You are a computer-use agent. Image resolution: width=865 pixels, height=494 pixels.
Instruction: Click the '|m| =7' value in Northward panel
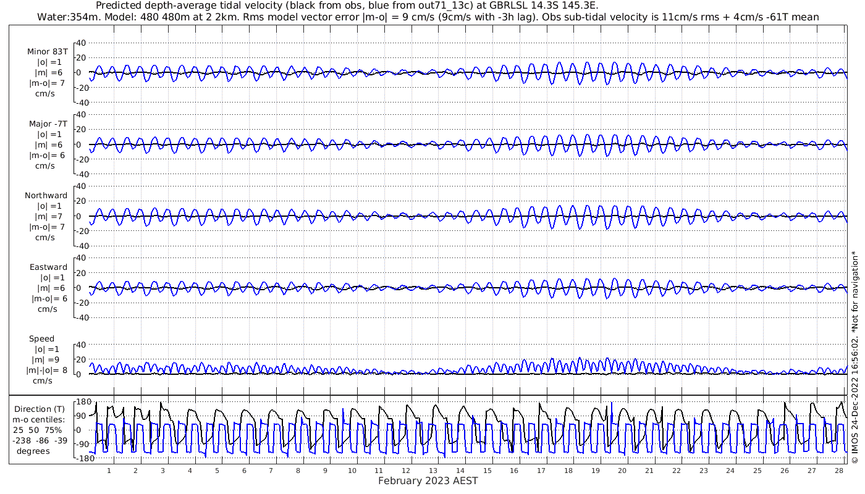click(x=49, y=216)
